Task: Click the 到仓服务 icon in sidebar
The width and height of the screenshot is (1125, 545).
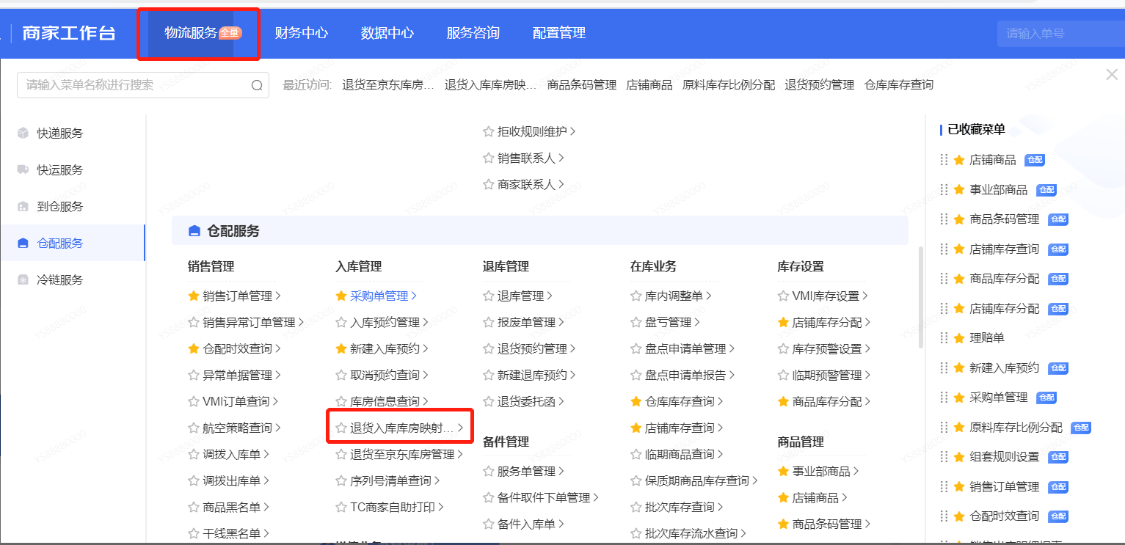Action: 23,207
